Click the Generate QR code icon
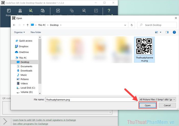 pos(58,11)
